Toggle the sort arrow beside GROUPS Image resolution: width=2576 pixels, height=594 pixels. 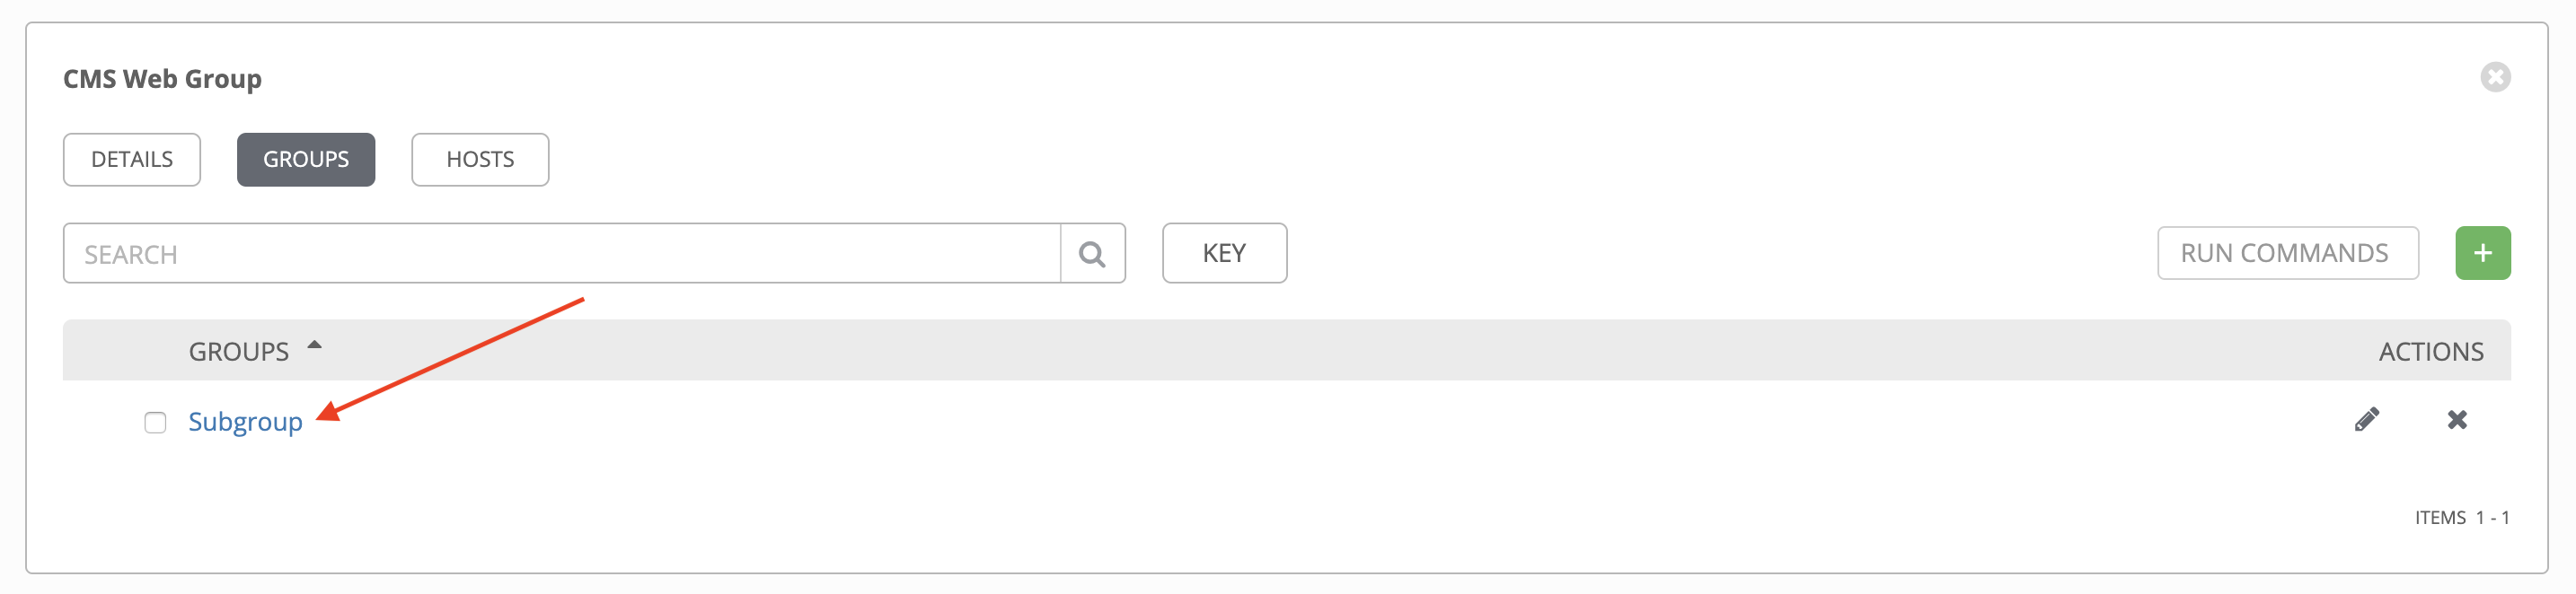(314, 345)
